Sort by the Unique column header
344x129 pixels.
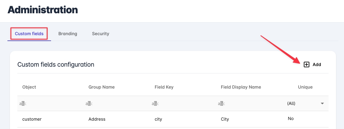(305, 87)
